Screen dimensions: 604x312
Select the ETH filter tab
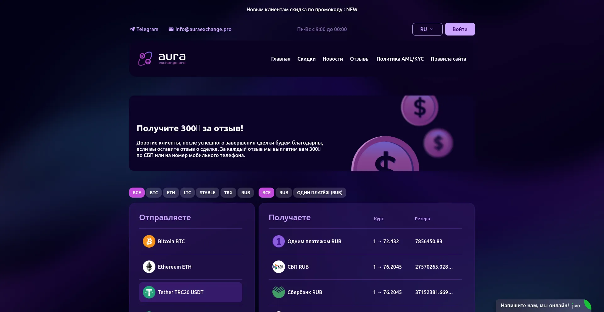171,193
